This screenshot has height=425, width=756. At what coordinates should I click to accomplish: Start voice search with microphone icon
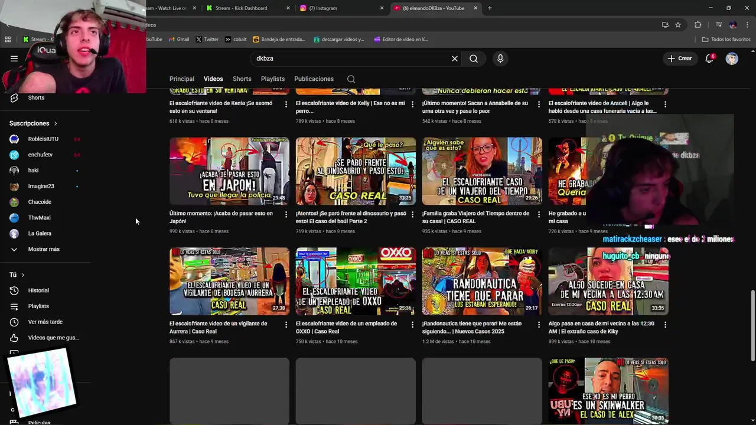tap(500, 58)
